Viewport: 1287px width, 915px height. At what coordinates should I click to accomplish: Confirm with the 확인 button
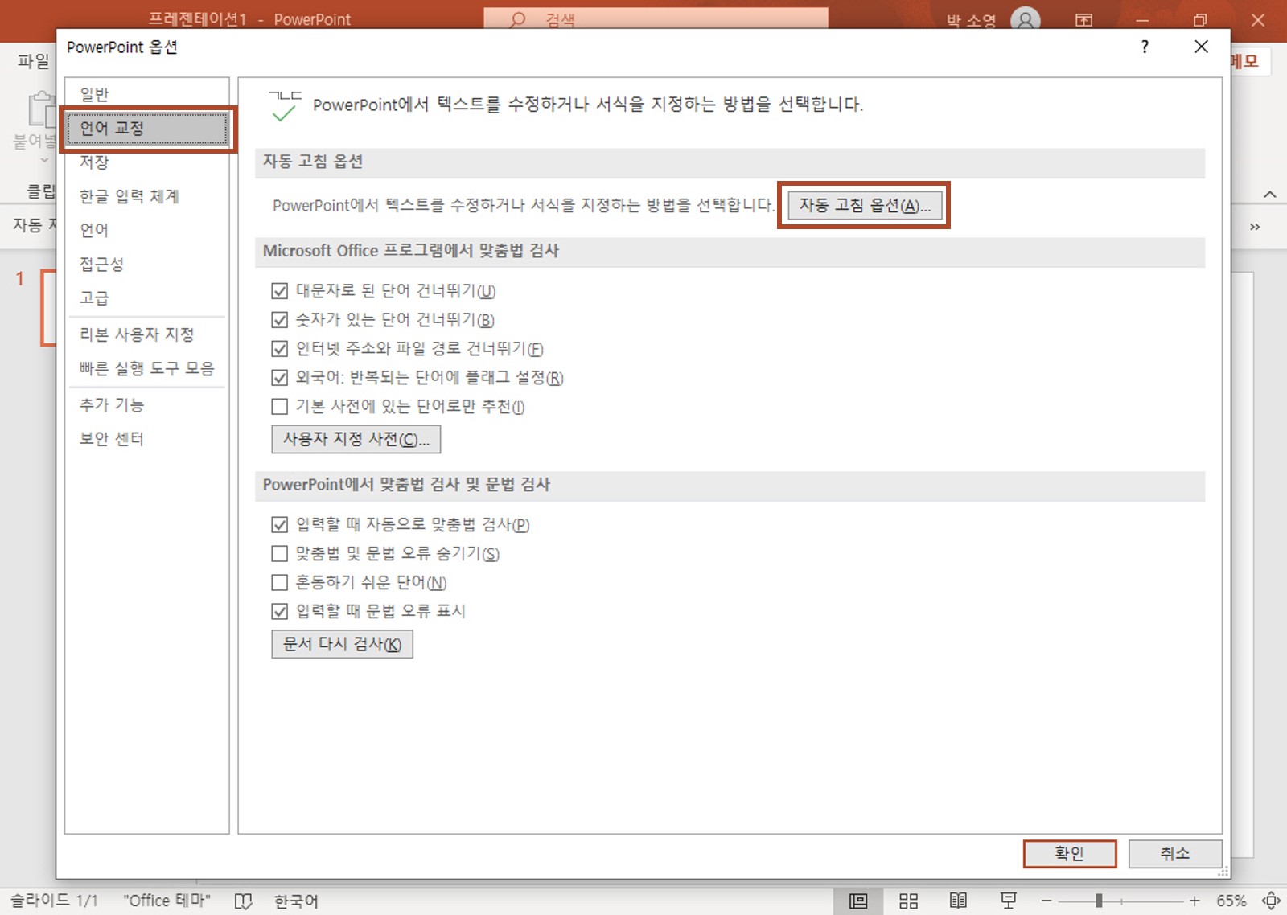tap(1069, 853)
